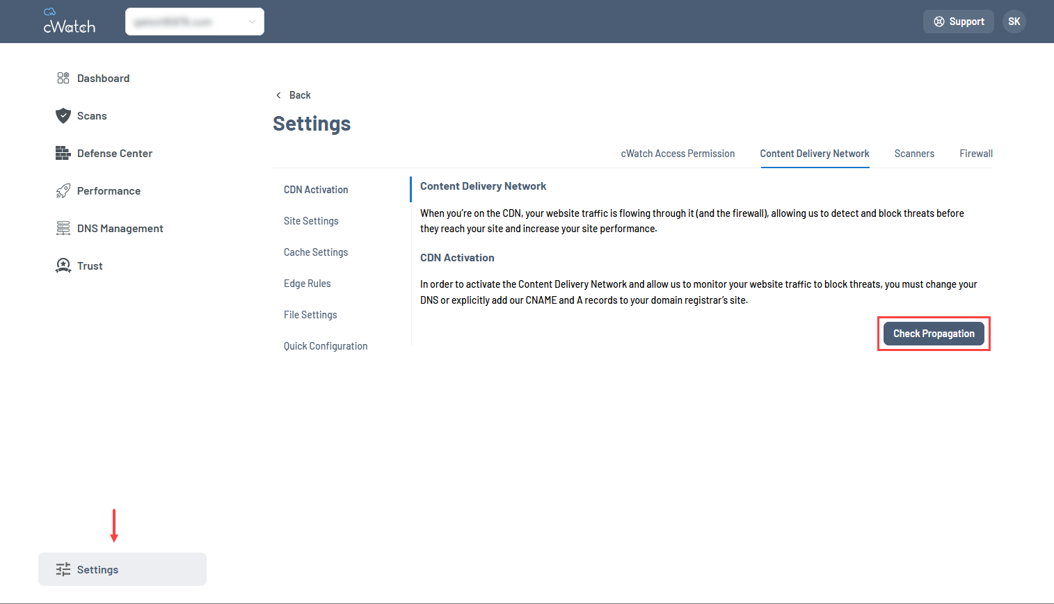Click the Check Propagation button

pyautogui.click(x=934, y=334)
